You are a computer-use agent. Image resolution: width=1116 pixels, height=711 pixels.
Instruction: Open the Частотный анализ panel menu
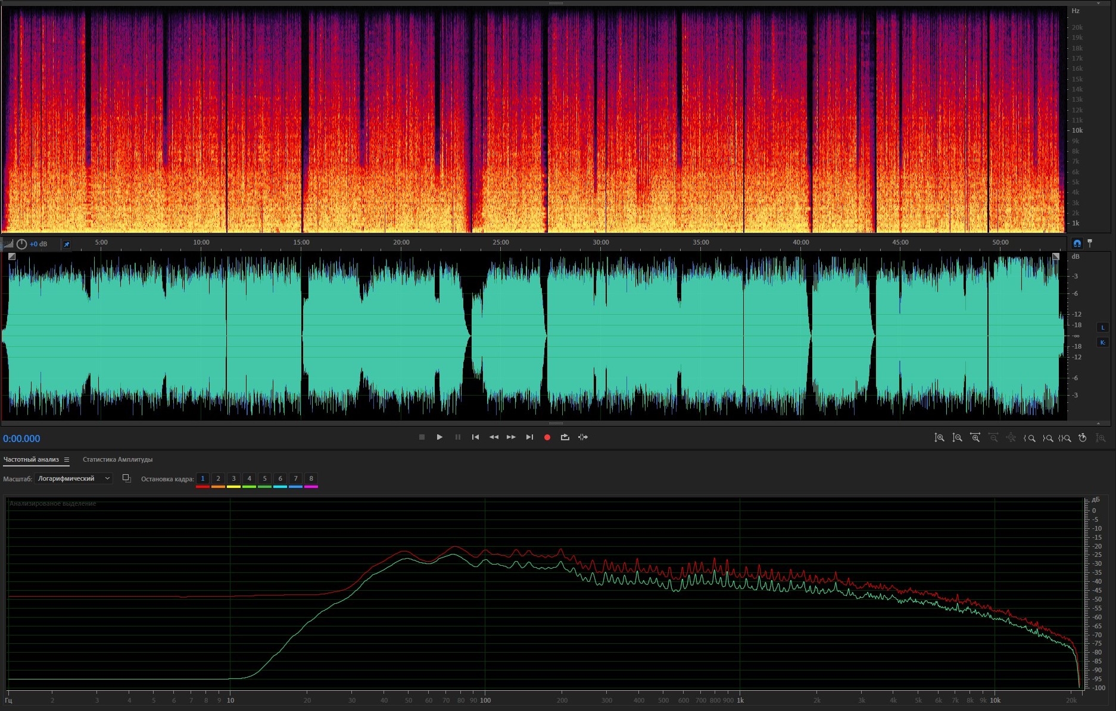pyautogui.click(x=67, y=460)
